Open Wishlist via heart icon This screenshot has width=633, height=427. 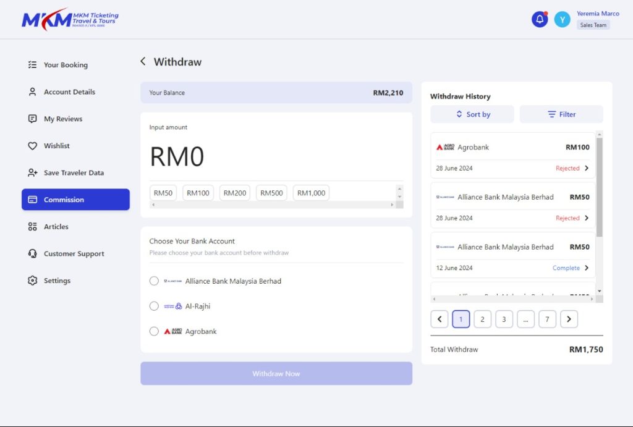(x=33, y=146)
